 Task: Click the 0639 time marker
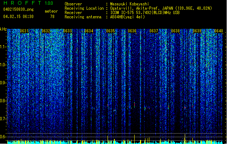197,31
